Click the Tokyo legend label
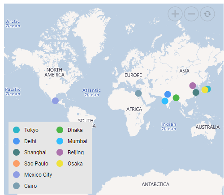 pos(31,130)
